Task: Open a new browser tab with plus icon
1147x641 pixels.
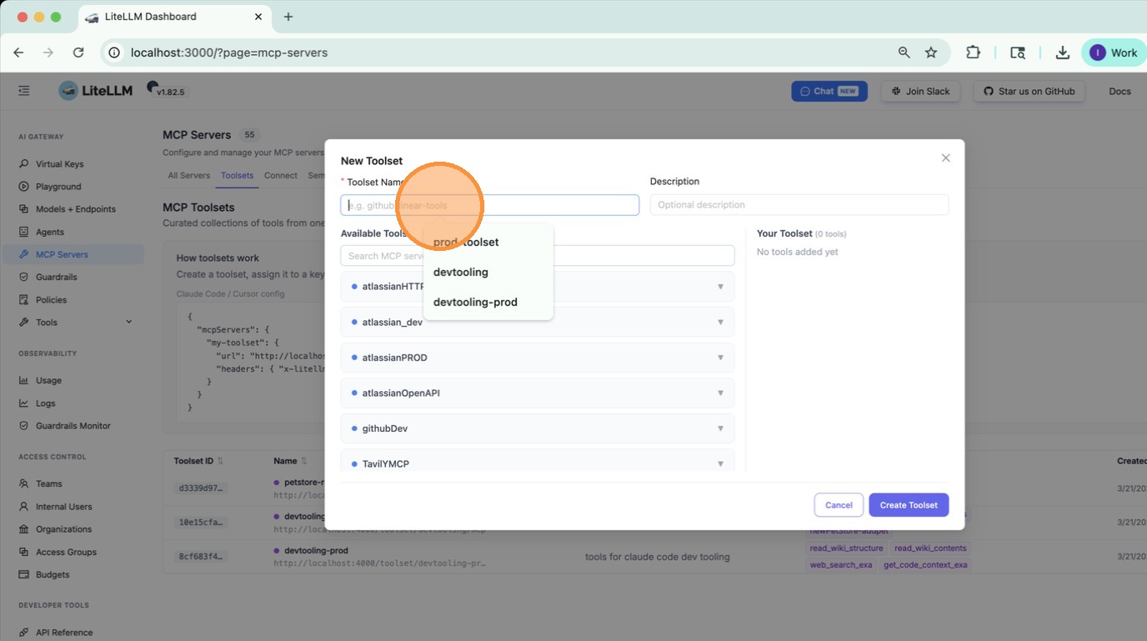Action: (288, 17)
